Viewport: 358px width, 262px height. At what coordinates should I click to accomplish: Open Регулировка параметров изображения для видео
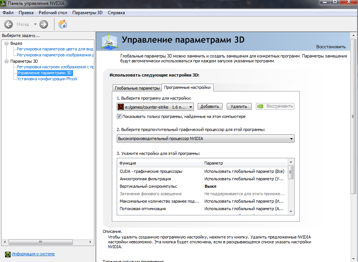pos(55,55)
